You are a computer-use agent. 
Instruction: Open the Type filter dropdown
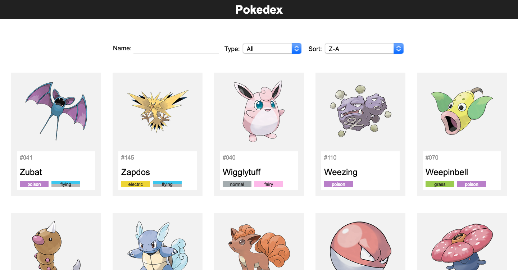[272, 49]
